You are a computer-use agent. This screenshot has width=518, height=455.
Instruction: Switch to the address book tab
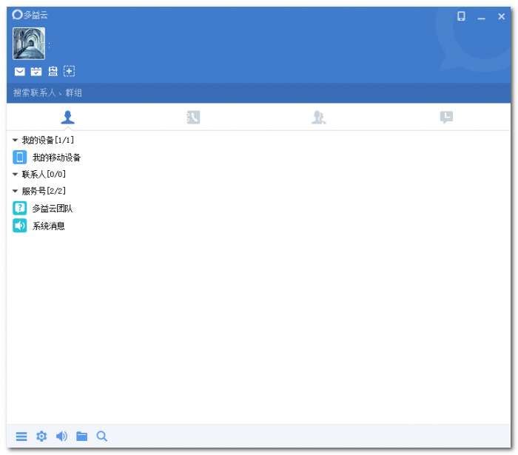[x=193, y=117]
